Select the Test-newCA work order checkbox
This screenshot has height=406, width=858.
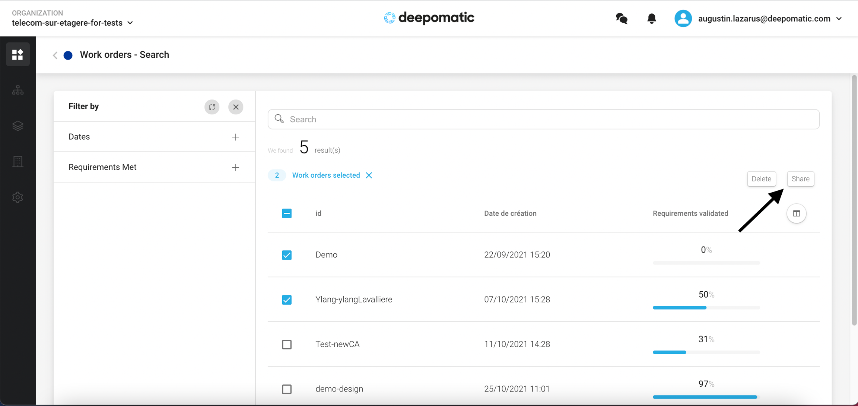click(x=287, y=345)
